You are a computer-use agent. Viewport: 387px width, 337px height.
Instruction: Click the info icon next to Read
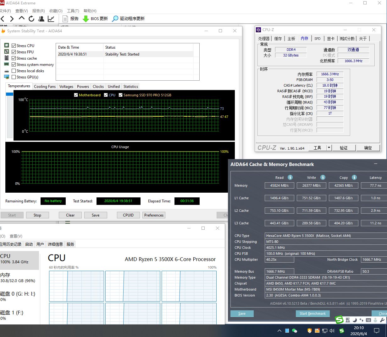(290, 177)
